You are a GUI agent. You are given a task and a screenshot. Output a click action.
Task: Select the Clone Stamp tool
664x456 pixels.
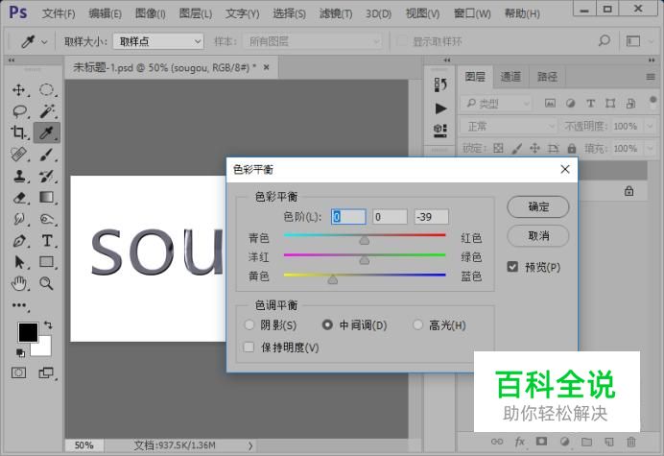(18, 176)
